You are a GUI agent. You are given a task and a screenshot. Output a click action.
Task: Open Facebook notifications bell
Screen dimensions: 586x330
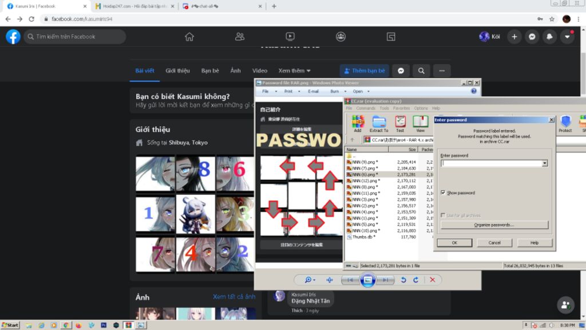[549, 37]
